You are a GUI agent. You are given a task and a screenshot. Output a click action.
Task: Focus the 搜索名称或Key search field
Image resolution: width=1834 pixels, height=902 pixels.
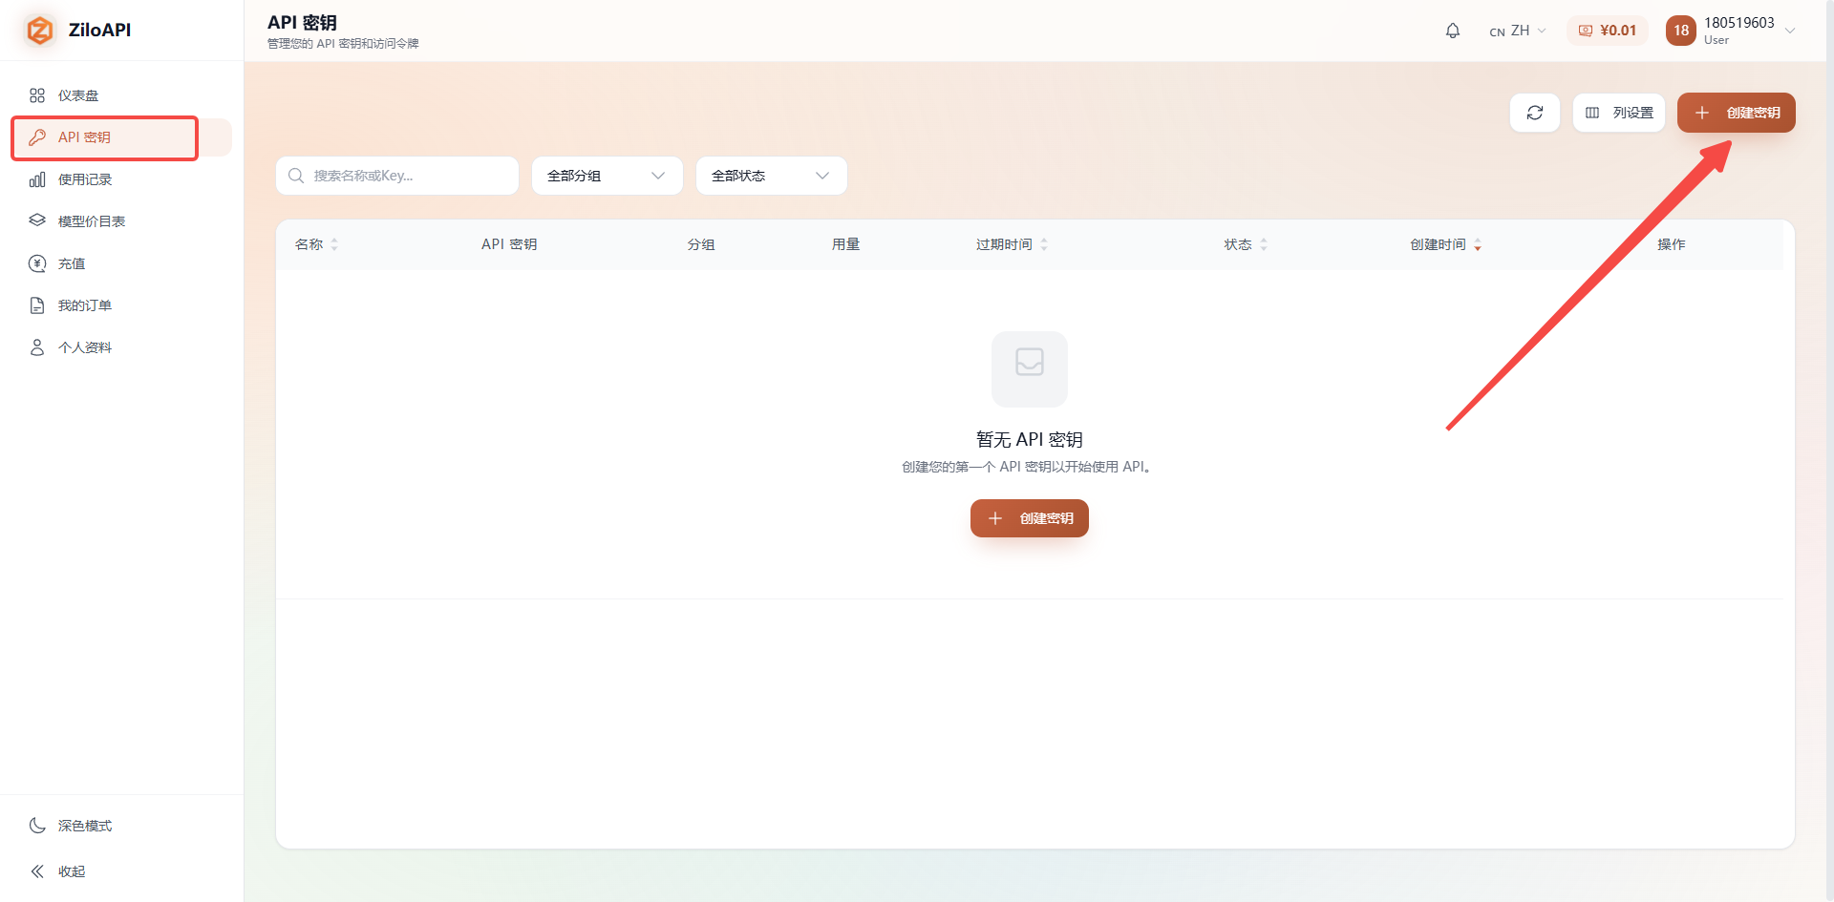[x=397, y=176]
